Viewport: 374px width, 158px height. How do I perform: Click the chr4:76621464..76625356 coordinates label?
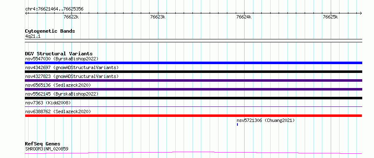coord(54,9)
